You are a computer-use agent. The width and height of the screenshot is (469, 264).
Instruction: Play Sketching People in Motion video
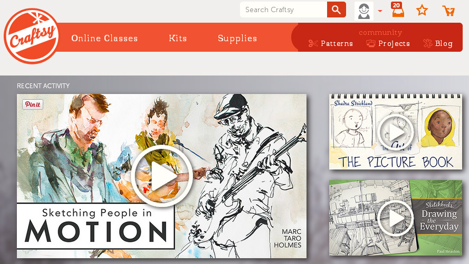point(162,176)
